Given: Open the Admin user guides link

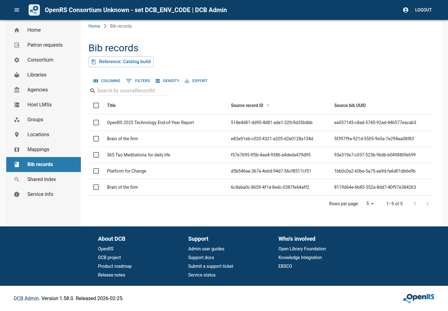Looking at the screenshot, I should (x=206, y=249).
